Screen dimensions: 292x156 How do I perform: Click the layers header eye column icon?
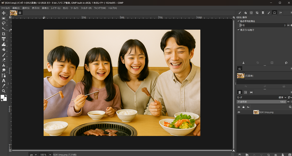[x=239, y=107]
